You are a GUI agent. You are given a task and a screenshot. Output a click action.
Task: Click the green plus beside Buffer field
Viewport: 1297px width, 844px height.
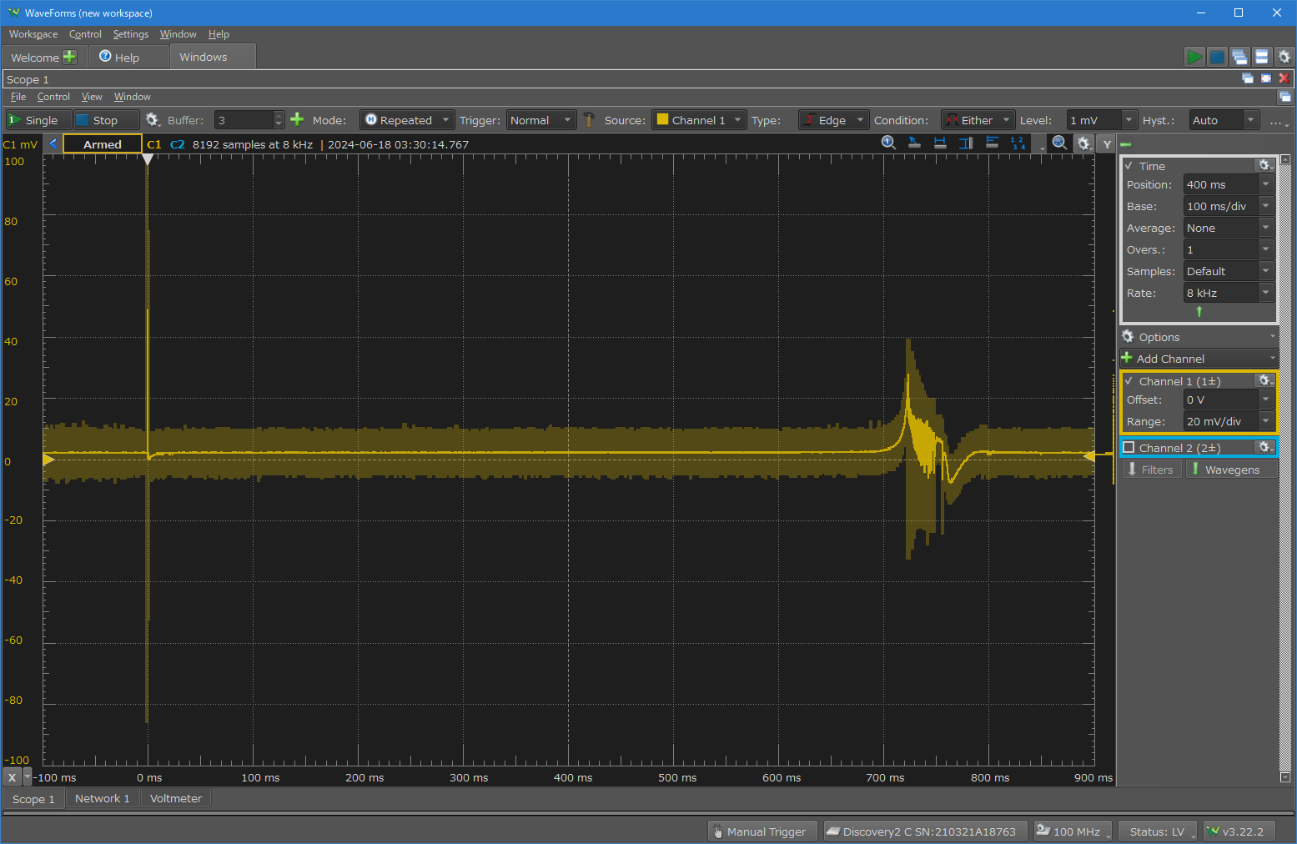point(297,120)
